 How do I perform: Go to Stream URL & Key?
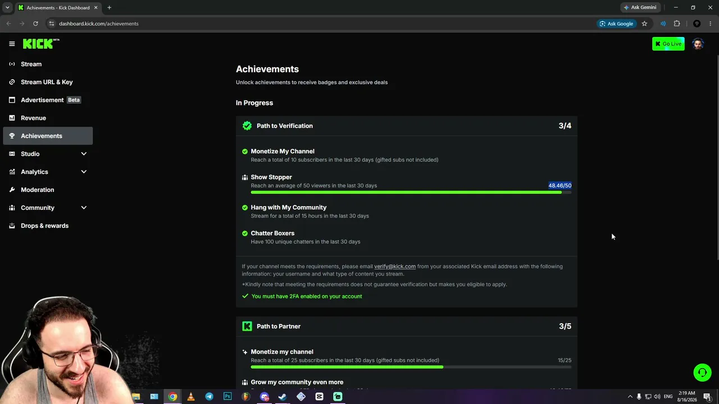click(x=48, y=82)
